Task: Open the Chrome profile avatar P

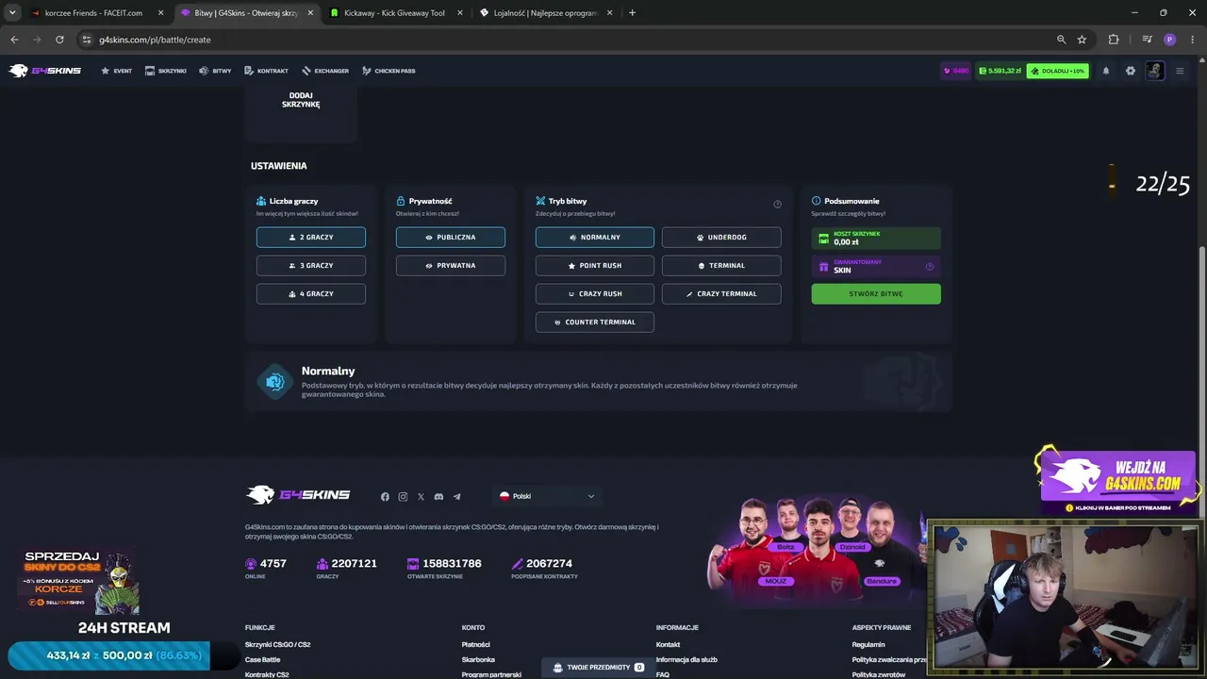Action: [1170, 40]
